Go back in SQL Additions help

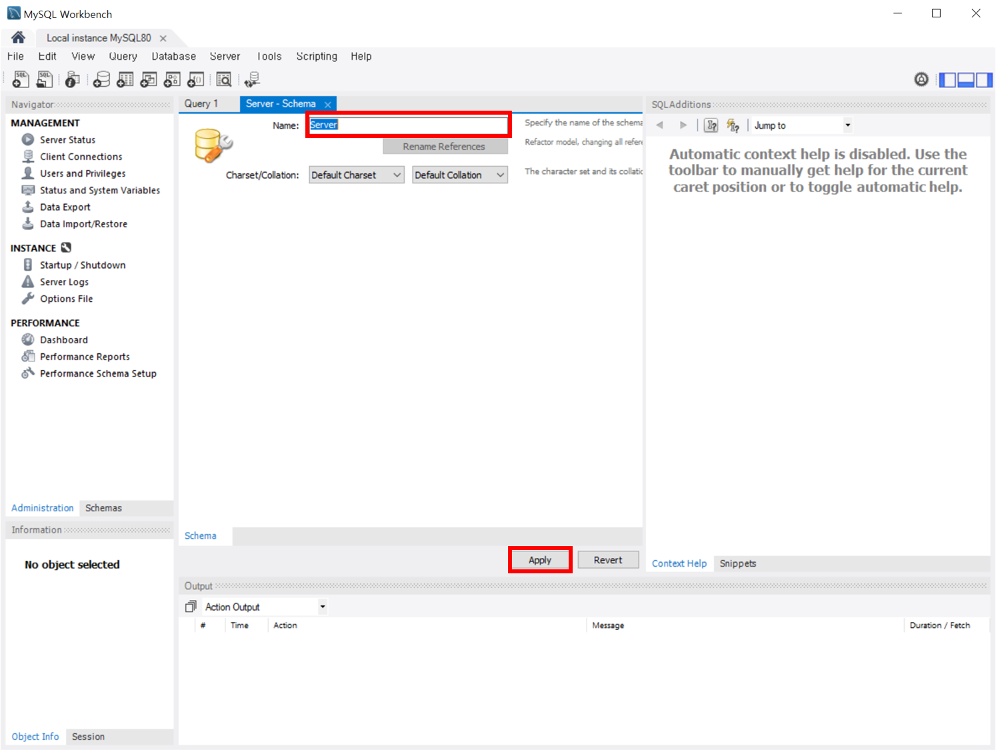point(659,125)
